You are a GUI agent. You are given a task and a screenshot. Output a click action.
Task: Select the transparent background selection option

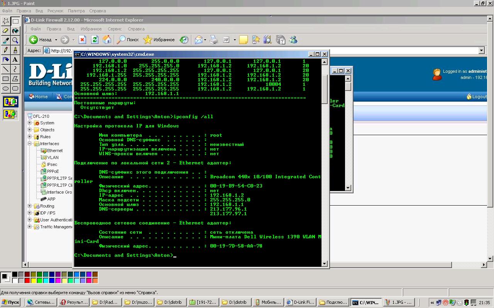[10, 114]
